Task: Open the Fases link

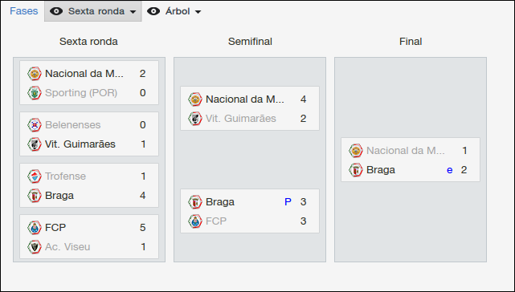Action: click(x=23, y=11)
